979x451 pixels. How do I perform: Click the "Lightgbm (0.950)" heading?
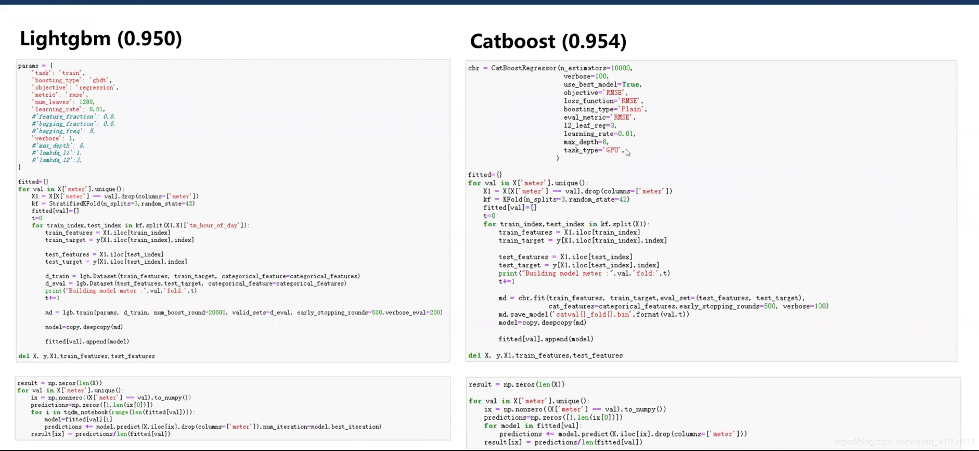click(x=101, y=39)
